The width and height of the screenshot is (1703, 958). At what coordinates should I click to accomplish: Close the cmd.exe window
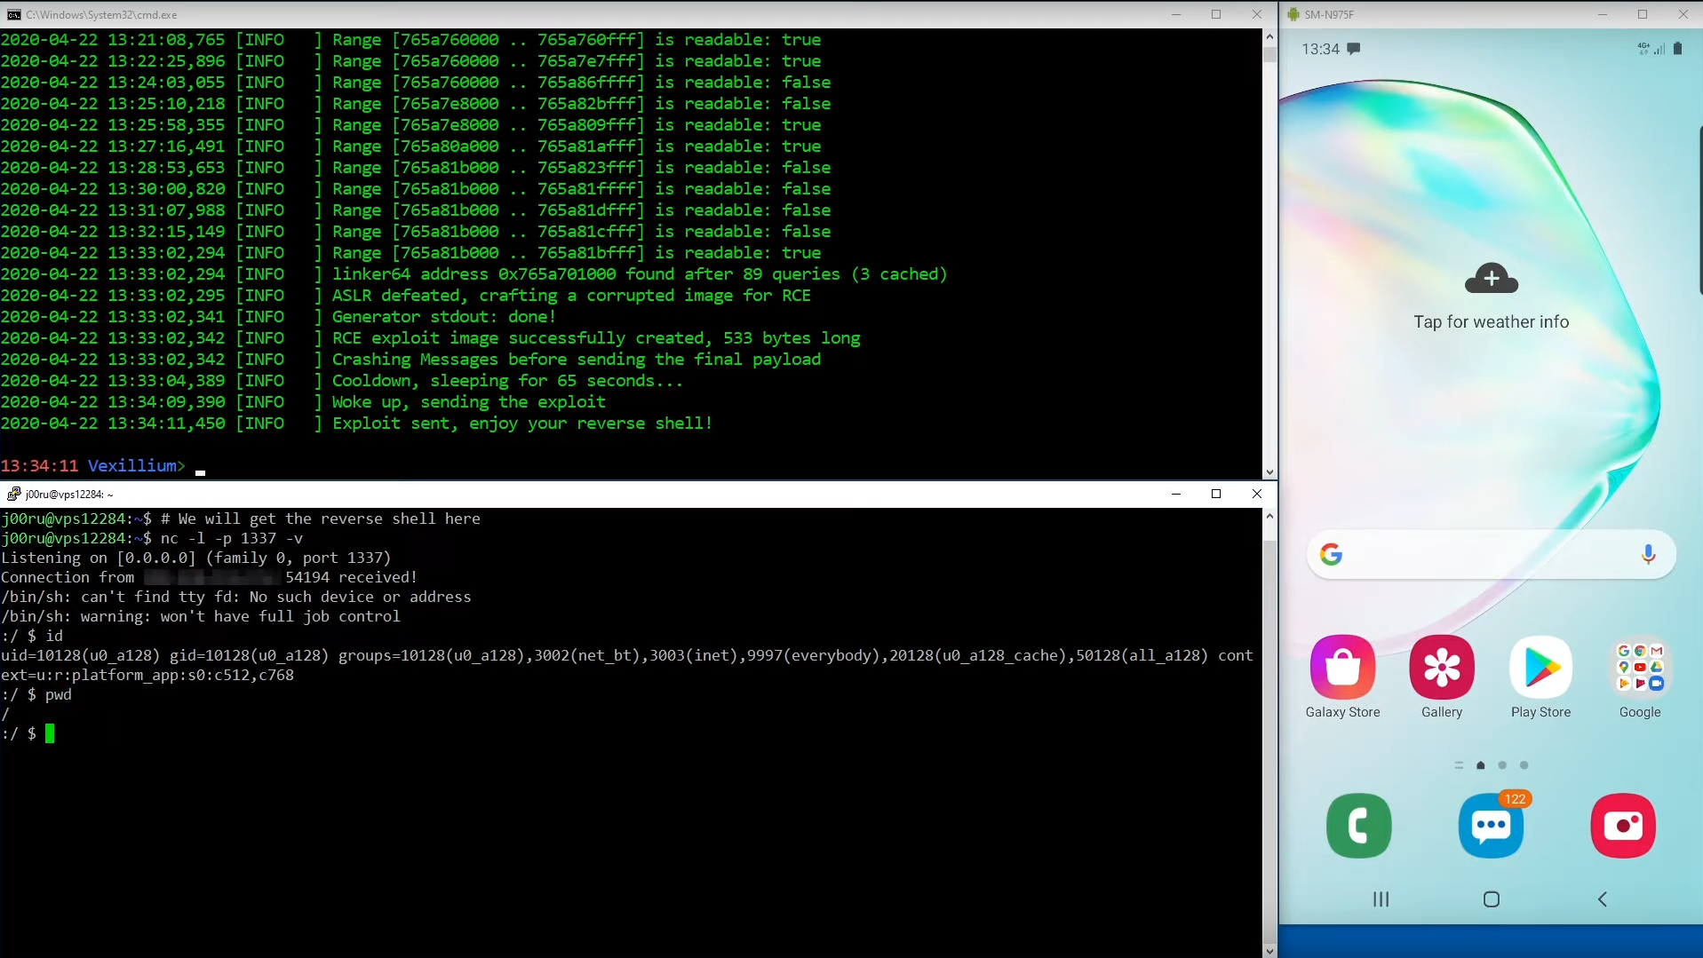tap(1256, 14)
